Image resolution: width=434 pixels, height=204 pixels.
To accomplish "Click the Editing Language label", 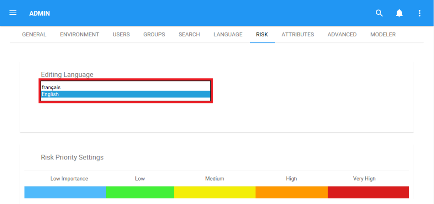I will point(67,74).
